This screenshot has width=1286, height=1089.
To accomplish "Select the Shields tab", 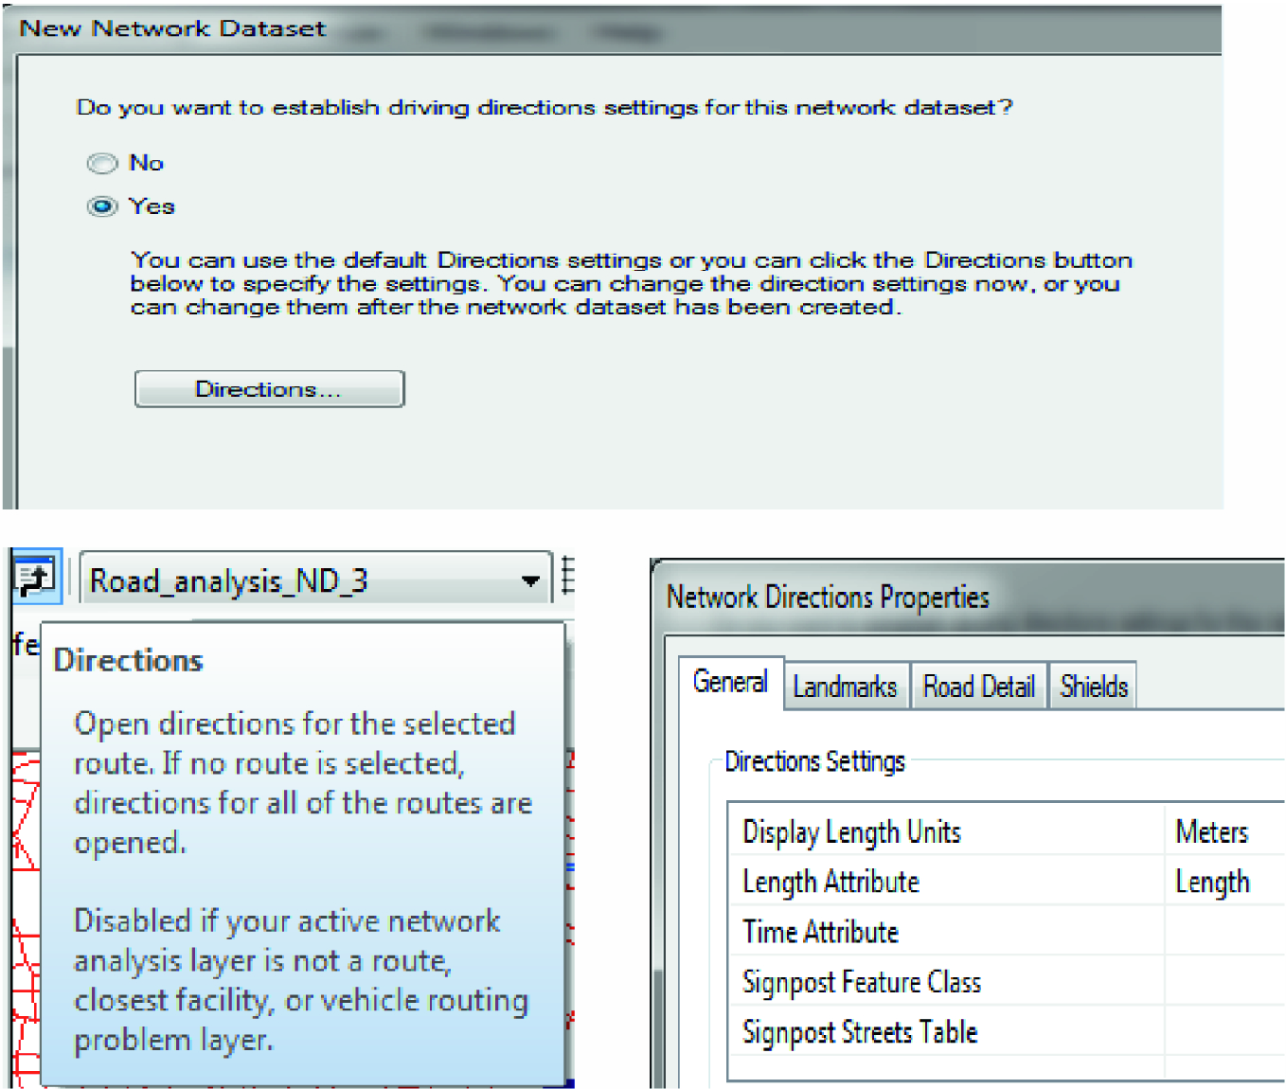I will click(x=1094, y=687).
